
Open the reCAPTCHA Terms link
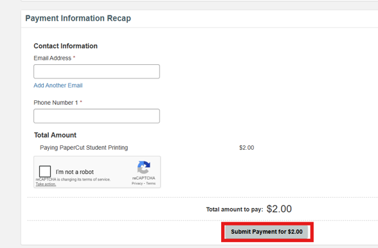point(150,183)
